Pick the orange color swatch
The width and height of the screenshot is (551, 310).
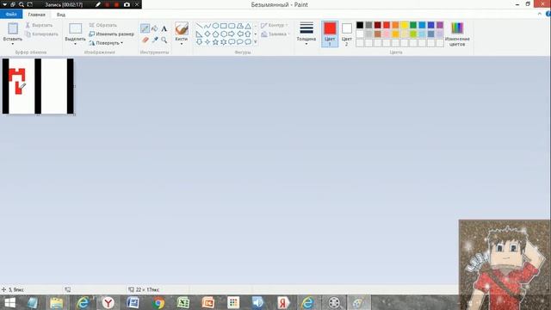(395, 25)
